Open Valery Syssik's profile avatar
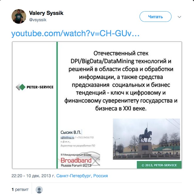 (19, 16)
